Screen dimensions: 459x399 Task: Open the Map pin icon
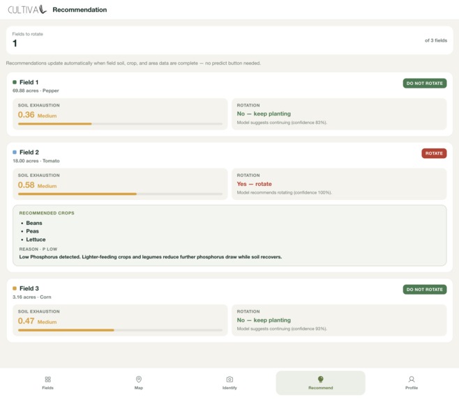tap(139, 380)
